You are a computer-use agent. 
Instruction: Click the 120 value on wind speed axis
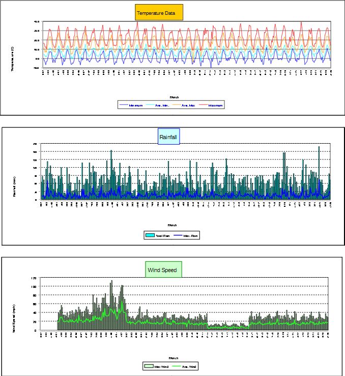[x=34, y=278]
